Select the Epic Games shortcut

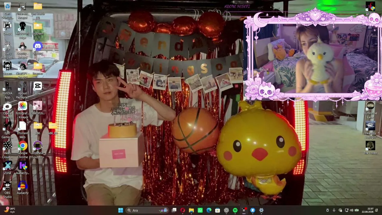(x=7, y=130)
